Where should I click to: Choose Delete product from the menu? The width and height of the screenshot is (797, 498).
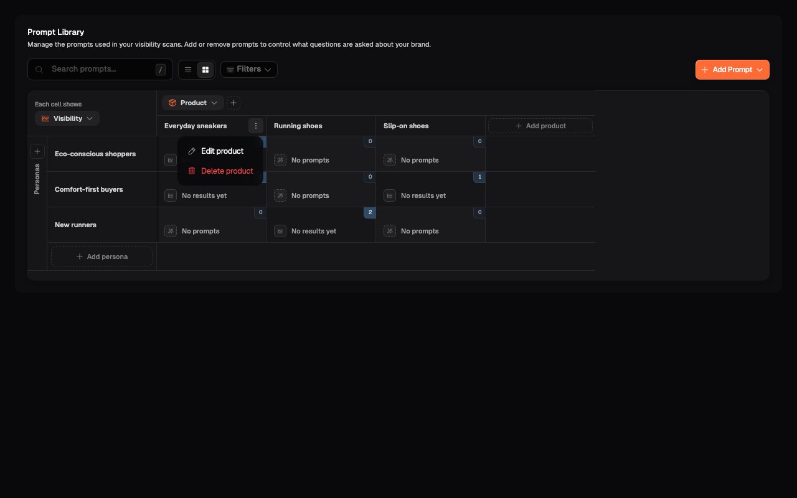(220, 171)
